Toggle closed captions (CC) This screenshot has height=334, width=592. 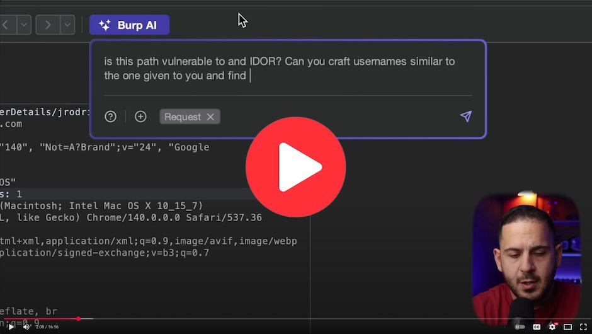pos(537,326)
